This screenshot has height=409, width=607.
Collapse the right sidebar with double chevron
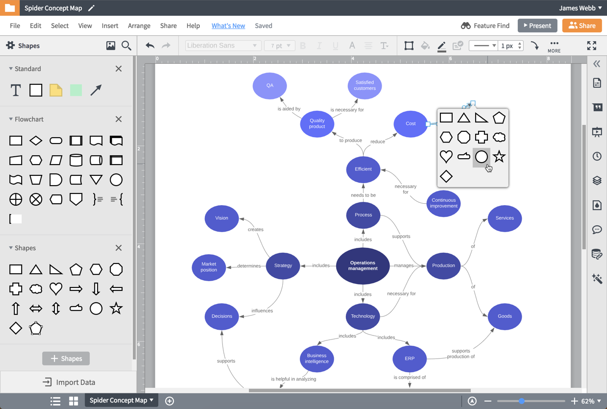pyautogui.click(x=597, y=64)
